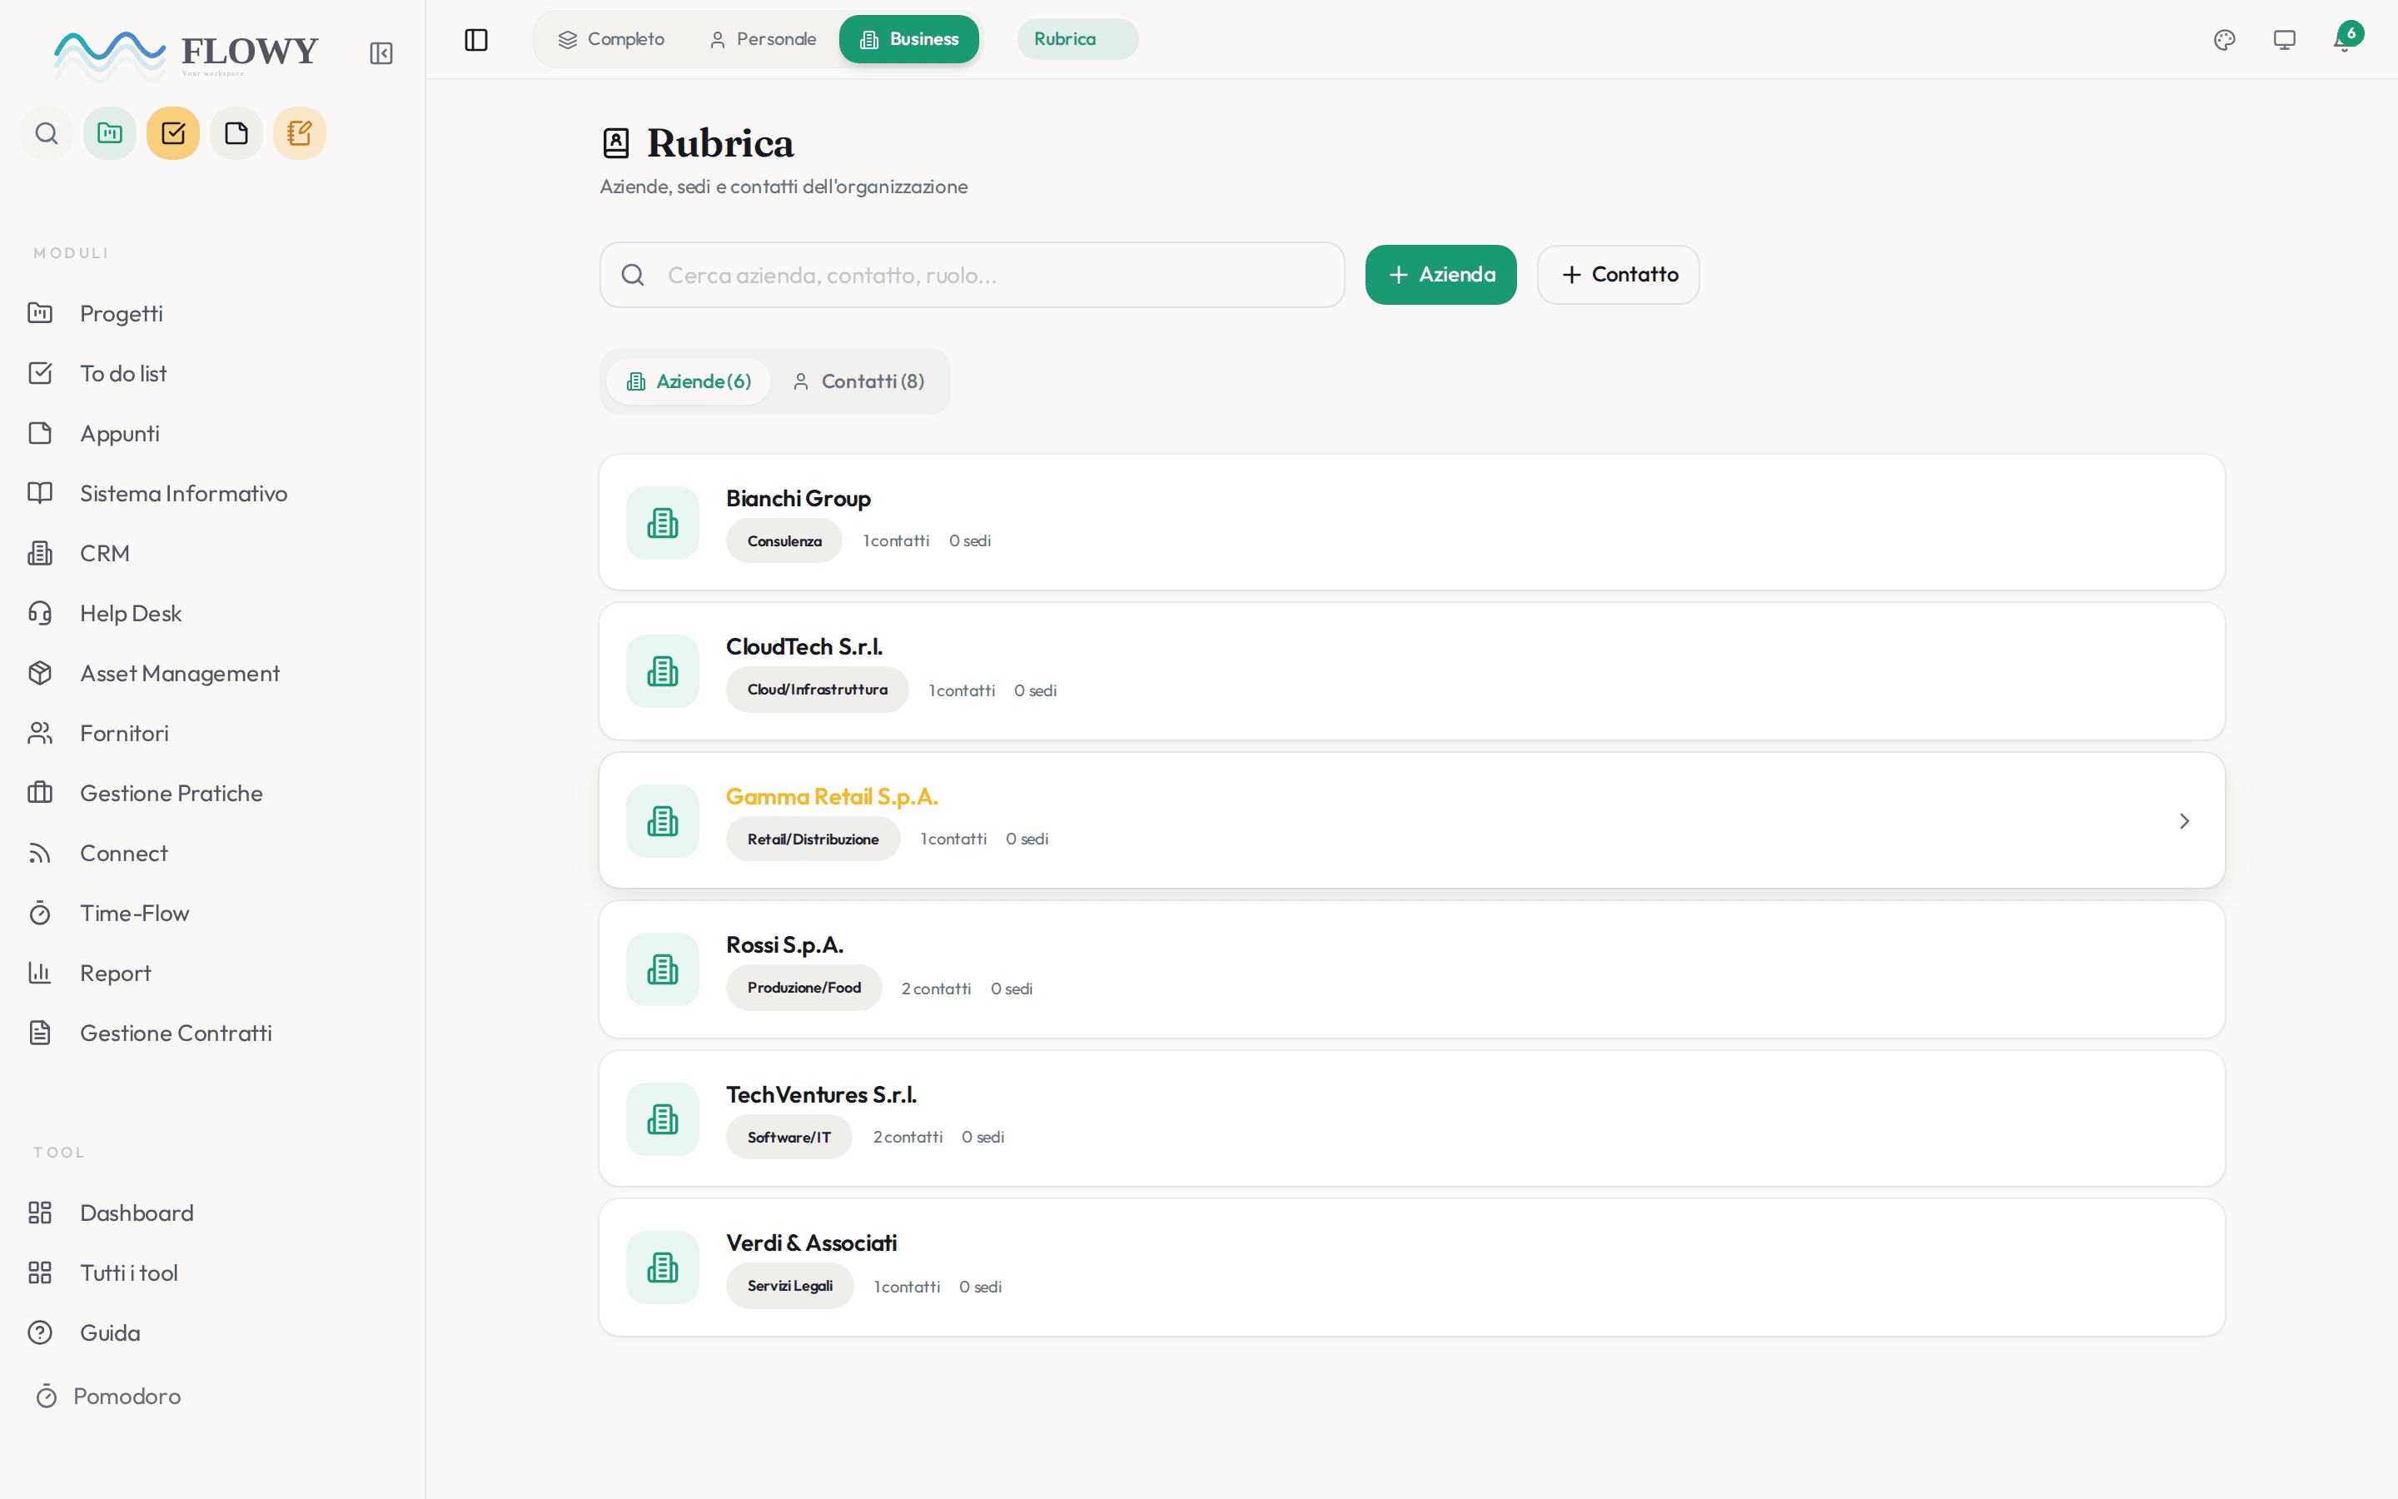Click the CloudTech S.r.l. building icon
This screenshot has height=1499, width=2398.
[x=663, y=671]
